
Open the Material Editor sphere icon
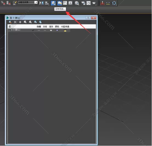click(77, 3)
